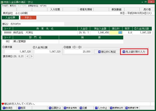This screenshot has height=111, width=156.
Task: Click the 未計上 red status label
Action: 28,17
